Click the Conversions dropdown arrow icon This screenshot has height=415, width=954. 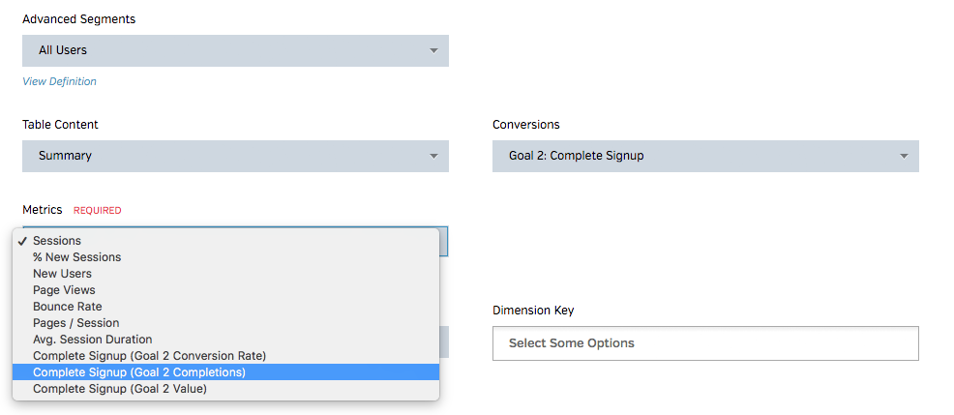(905, 156)
